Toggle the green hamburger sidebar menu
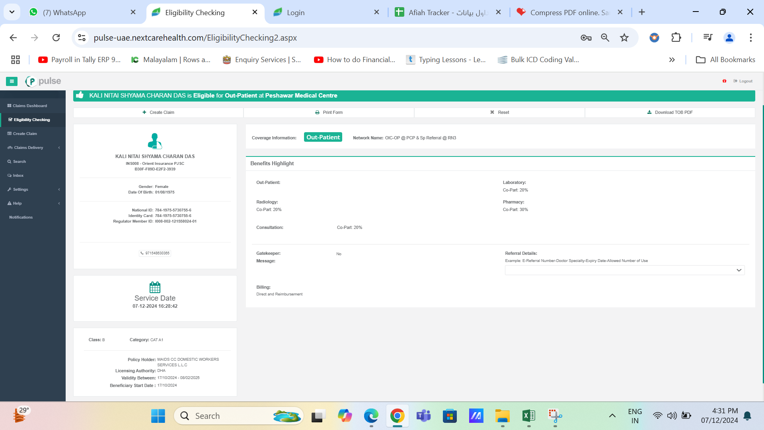The width and height of the screenshot is (764, 430). [x=12, y=81]
